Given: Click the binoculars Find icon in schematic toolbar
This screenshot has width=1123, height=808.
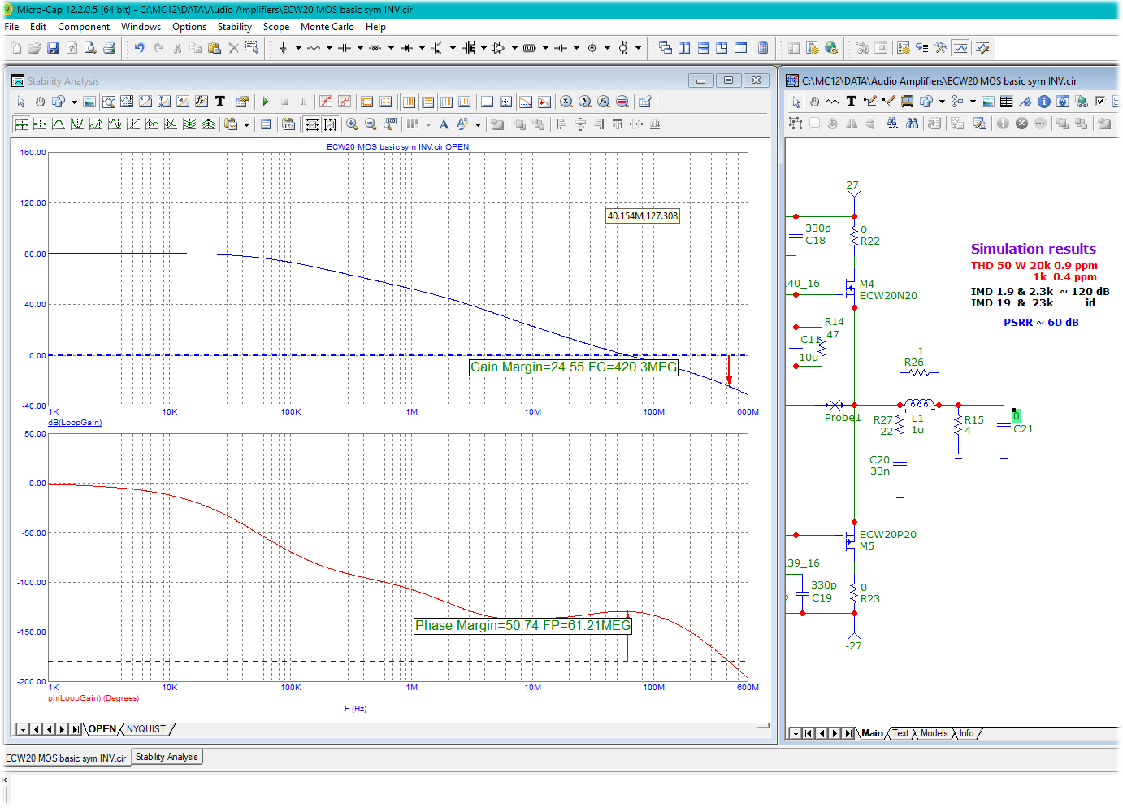Looking at the screenshot, I should (x=913, y=124).
